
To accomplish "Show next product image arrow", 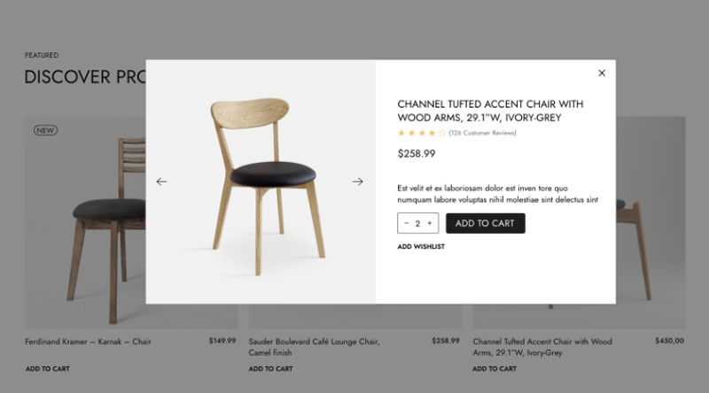I will tap(358, 181).
